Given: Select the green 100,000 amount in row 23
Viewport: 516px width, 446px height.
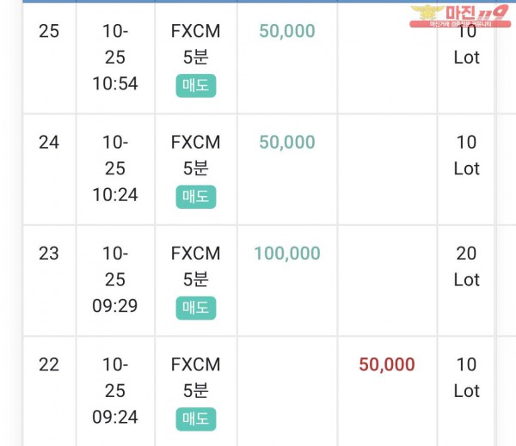Looking at the screenshot, I should (287, 254).
